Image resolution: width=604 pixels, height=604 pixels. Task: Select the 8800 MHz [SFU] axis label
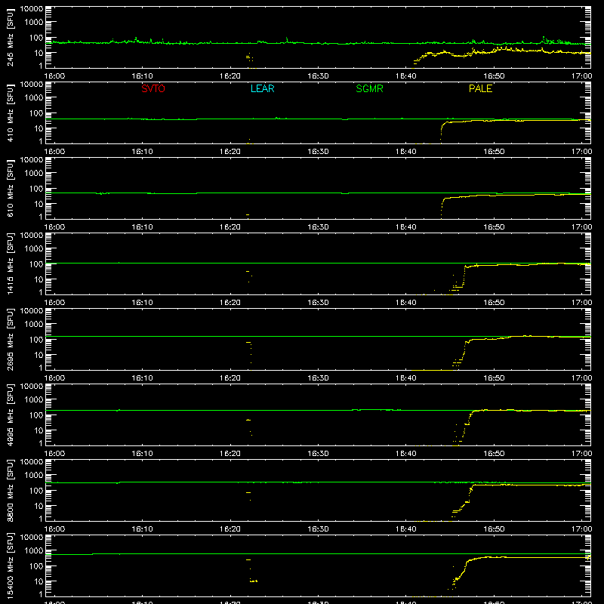[11, 490]
